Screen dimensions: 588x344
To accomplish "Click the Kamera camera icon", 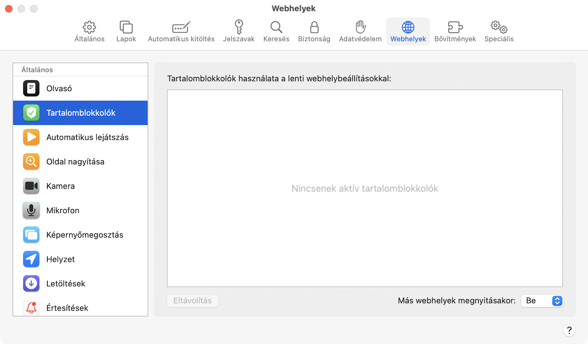I will pyautogui.click(x=31, y=186).
